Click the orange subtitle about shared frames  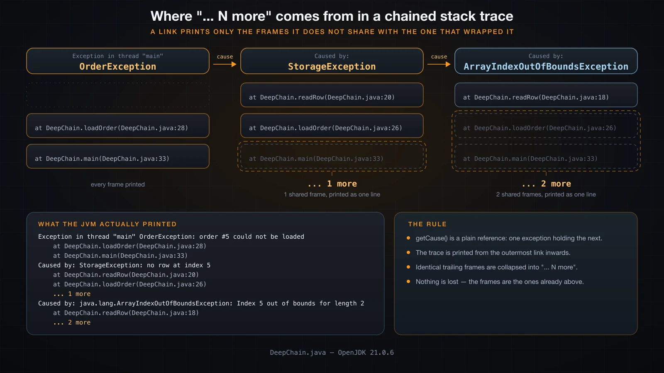click(x=332, y=32)
